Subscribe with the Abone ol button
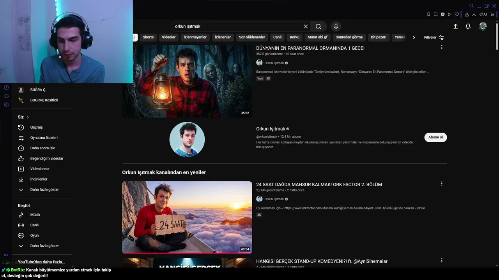The height and width of the screenshot is (280, 499). click(435, 137)
